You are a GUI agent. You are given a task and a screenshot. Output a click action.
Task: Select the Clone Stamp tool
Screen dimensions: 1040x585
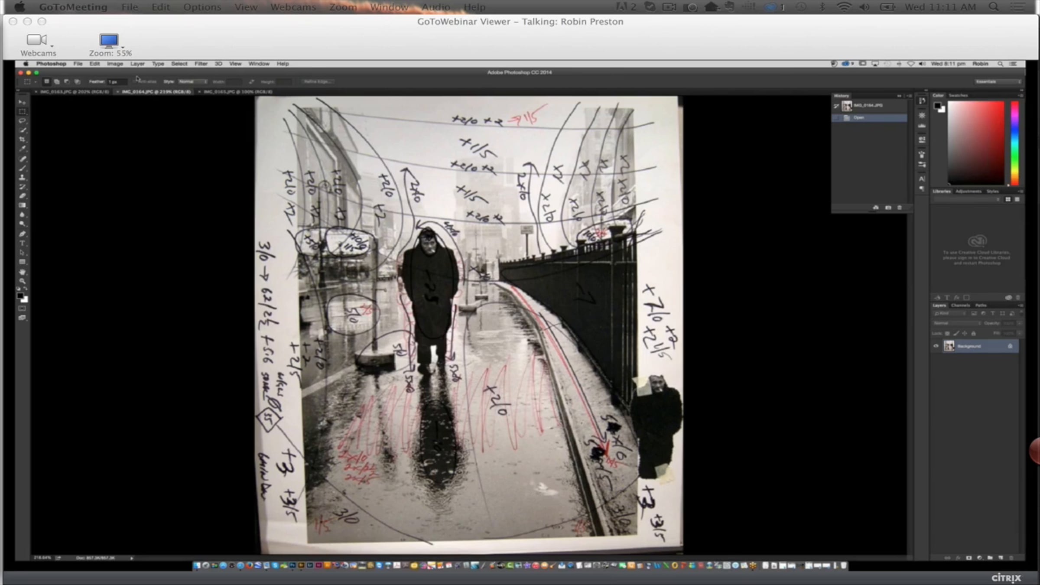point(22,177)
